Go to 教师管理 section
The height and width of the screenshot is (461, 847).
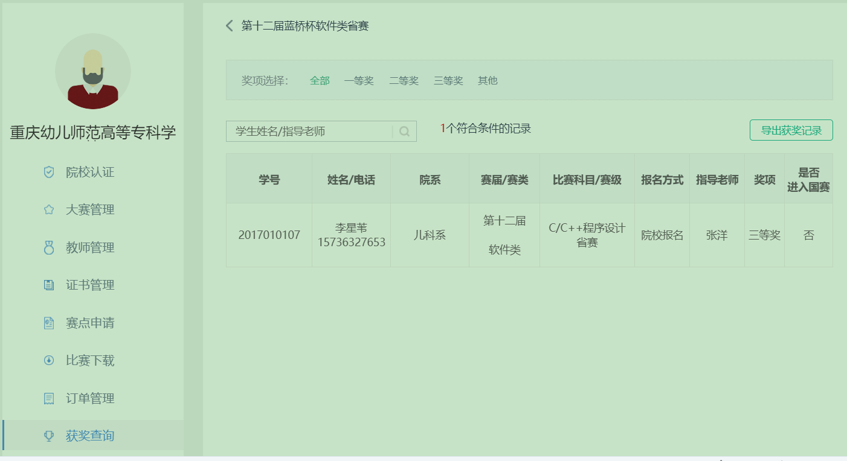click(x=90, y=247)
